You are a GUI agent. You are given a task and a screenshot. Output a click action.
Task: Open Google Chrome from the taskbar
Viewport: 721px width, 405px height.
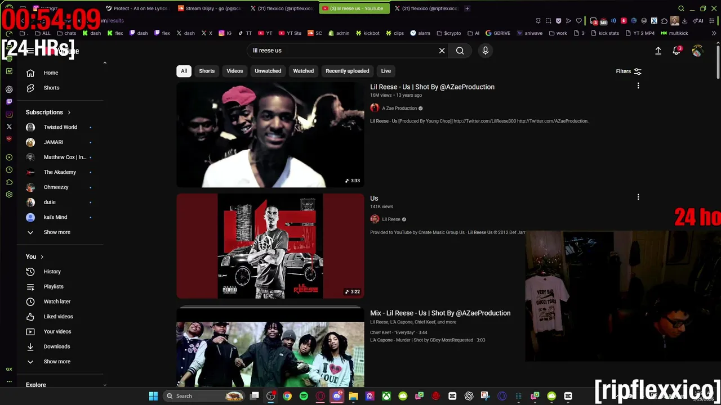[x=287, y=396]
